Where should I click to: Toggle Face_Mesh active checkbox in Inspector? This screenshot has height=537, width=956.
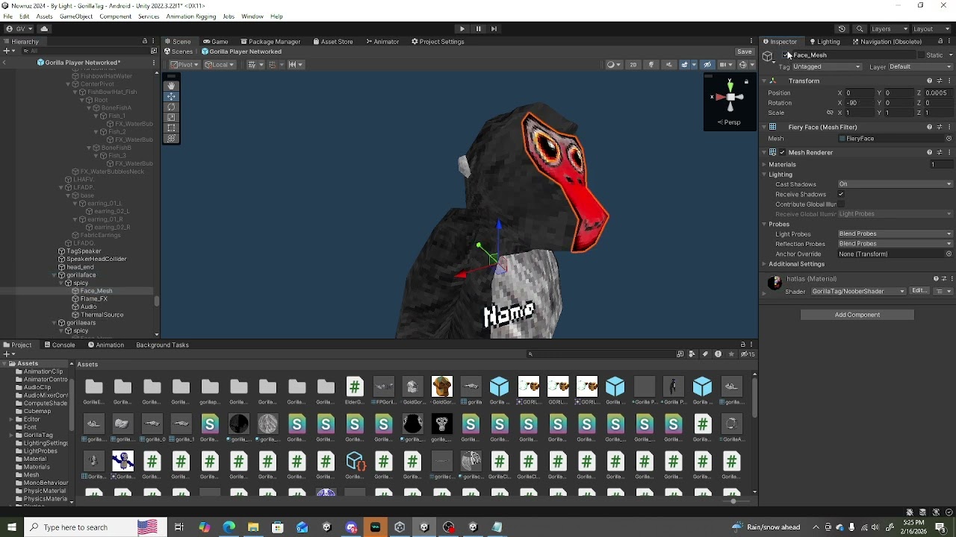[786, 55]
